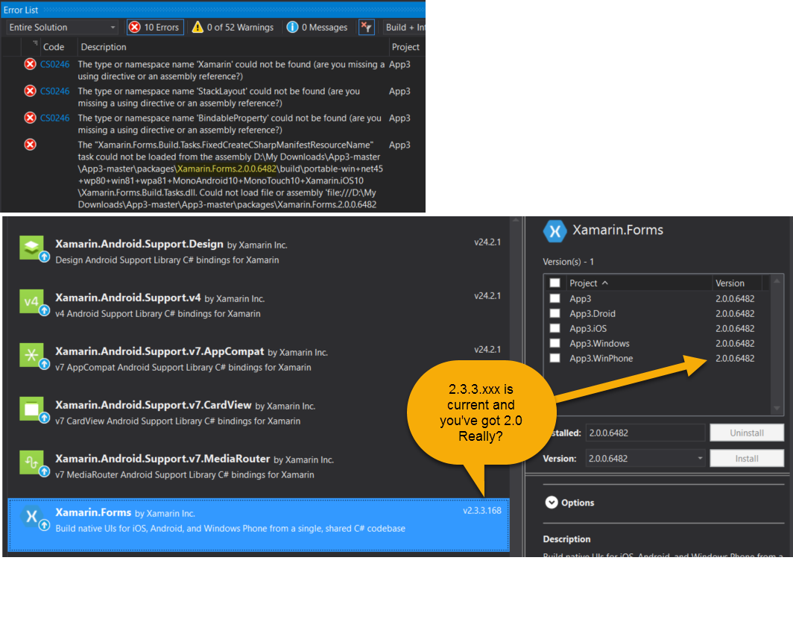This screenshot has height=625, width=793.
Task: Click the update badge on MediaRouter icon
Action: 45,471
